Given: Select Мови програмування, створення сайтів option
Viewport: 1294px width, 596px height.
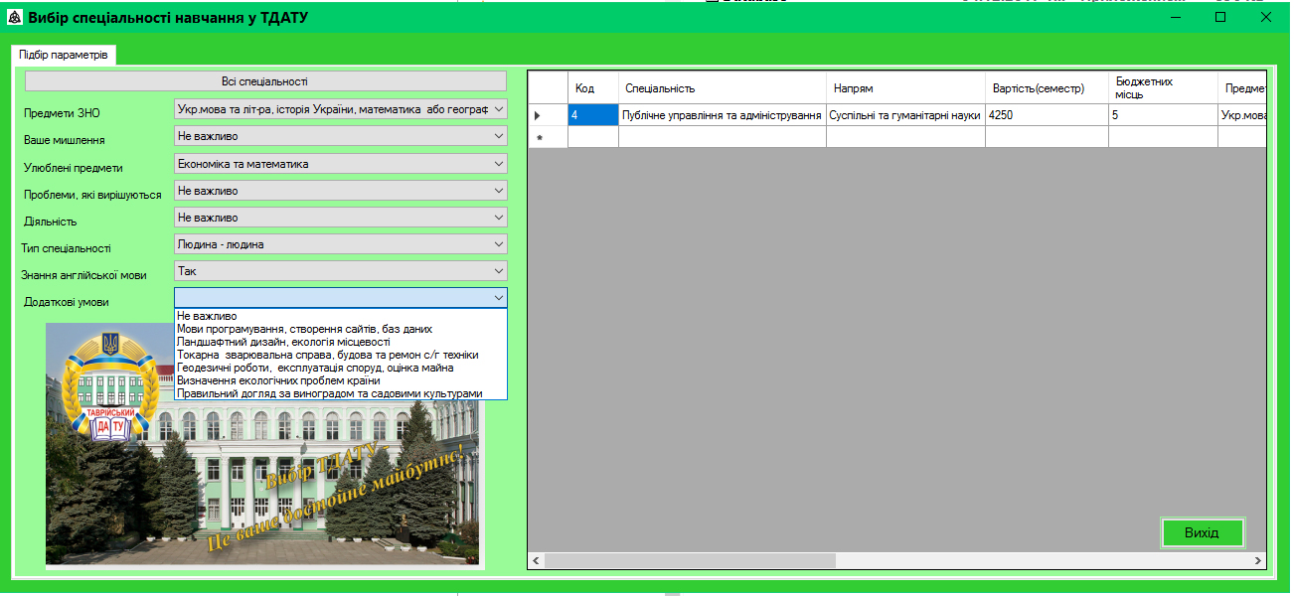Looking at the screenshot, I should 341,329.
